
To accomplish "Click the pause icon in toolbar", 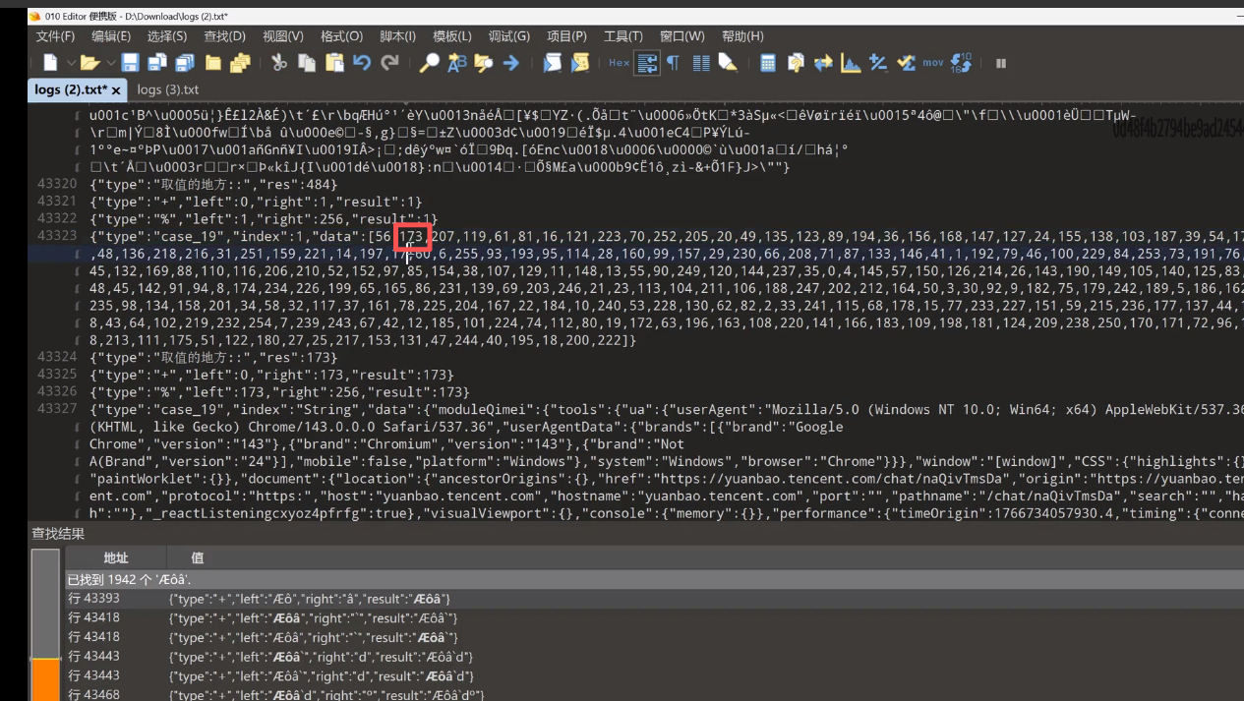I will [1001, 63].
